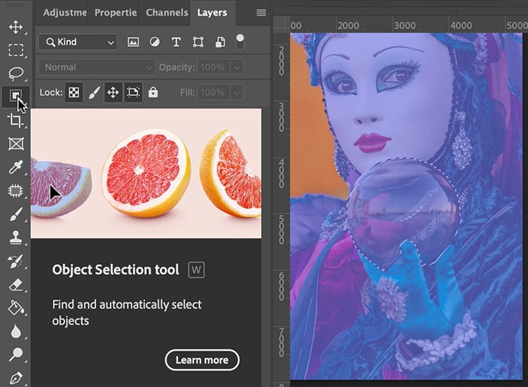Screen dimensions: 528x387
Task: Click the Object Selection tool tooltip title
Action: (115, 270)
